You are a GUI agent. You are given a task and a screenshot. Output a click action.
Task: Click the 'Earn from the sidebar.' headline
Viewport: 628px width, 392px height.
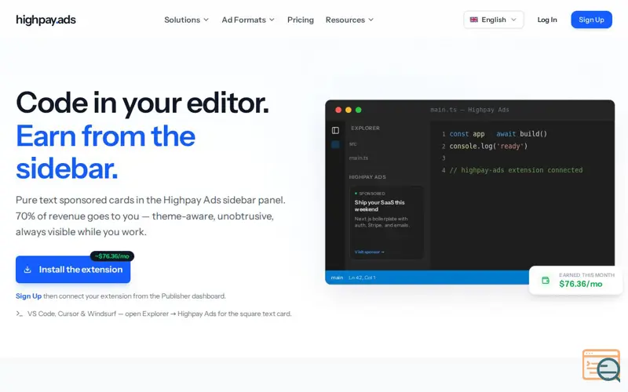pos(105,152)
